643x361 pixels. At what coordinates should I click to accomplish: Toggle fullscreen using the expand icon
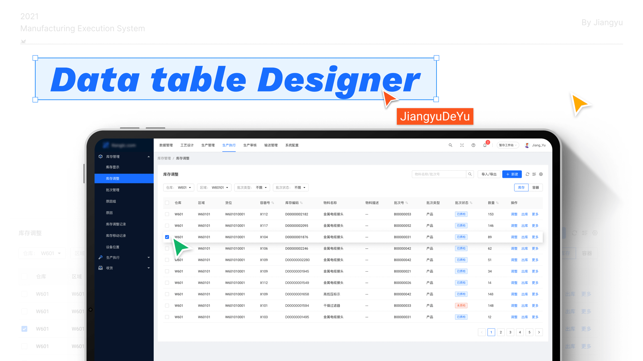click(x=462, y=145)
